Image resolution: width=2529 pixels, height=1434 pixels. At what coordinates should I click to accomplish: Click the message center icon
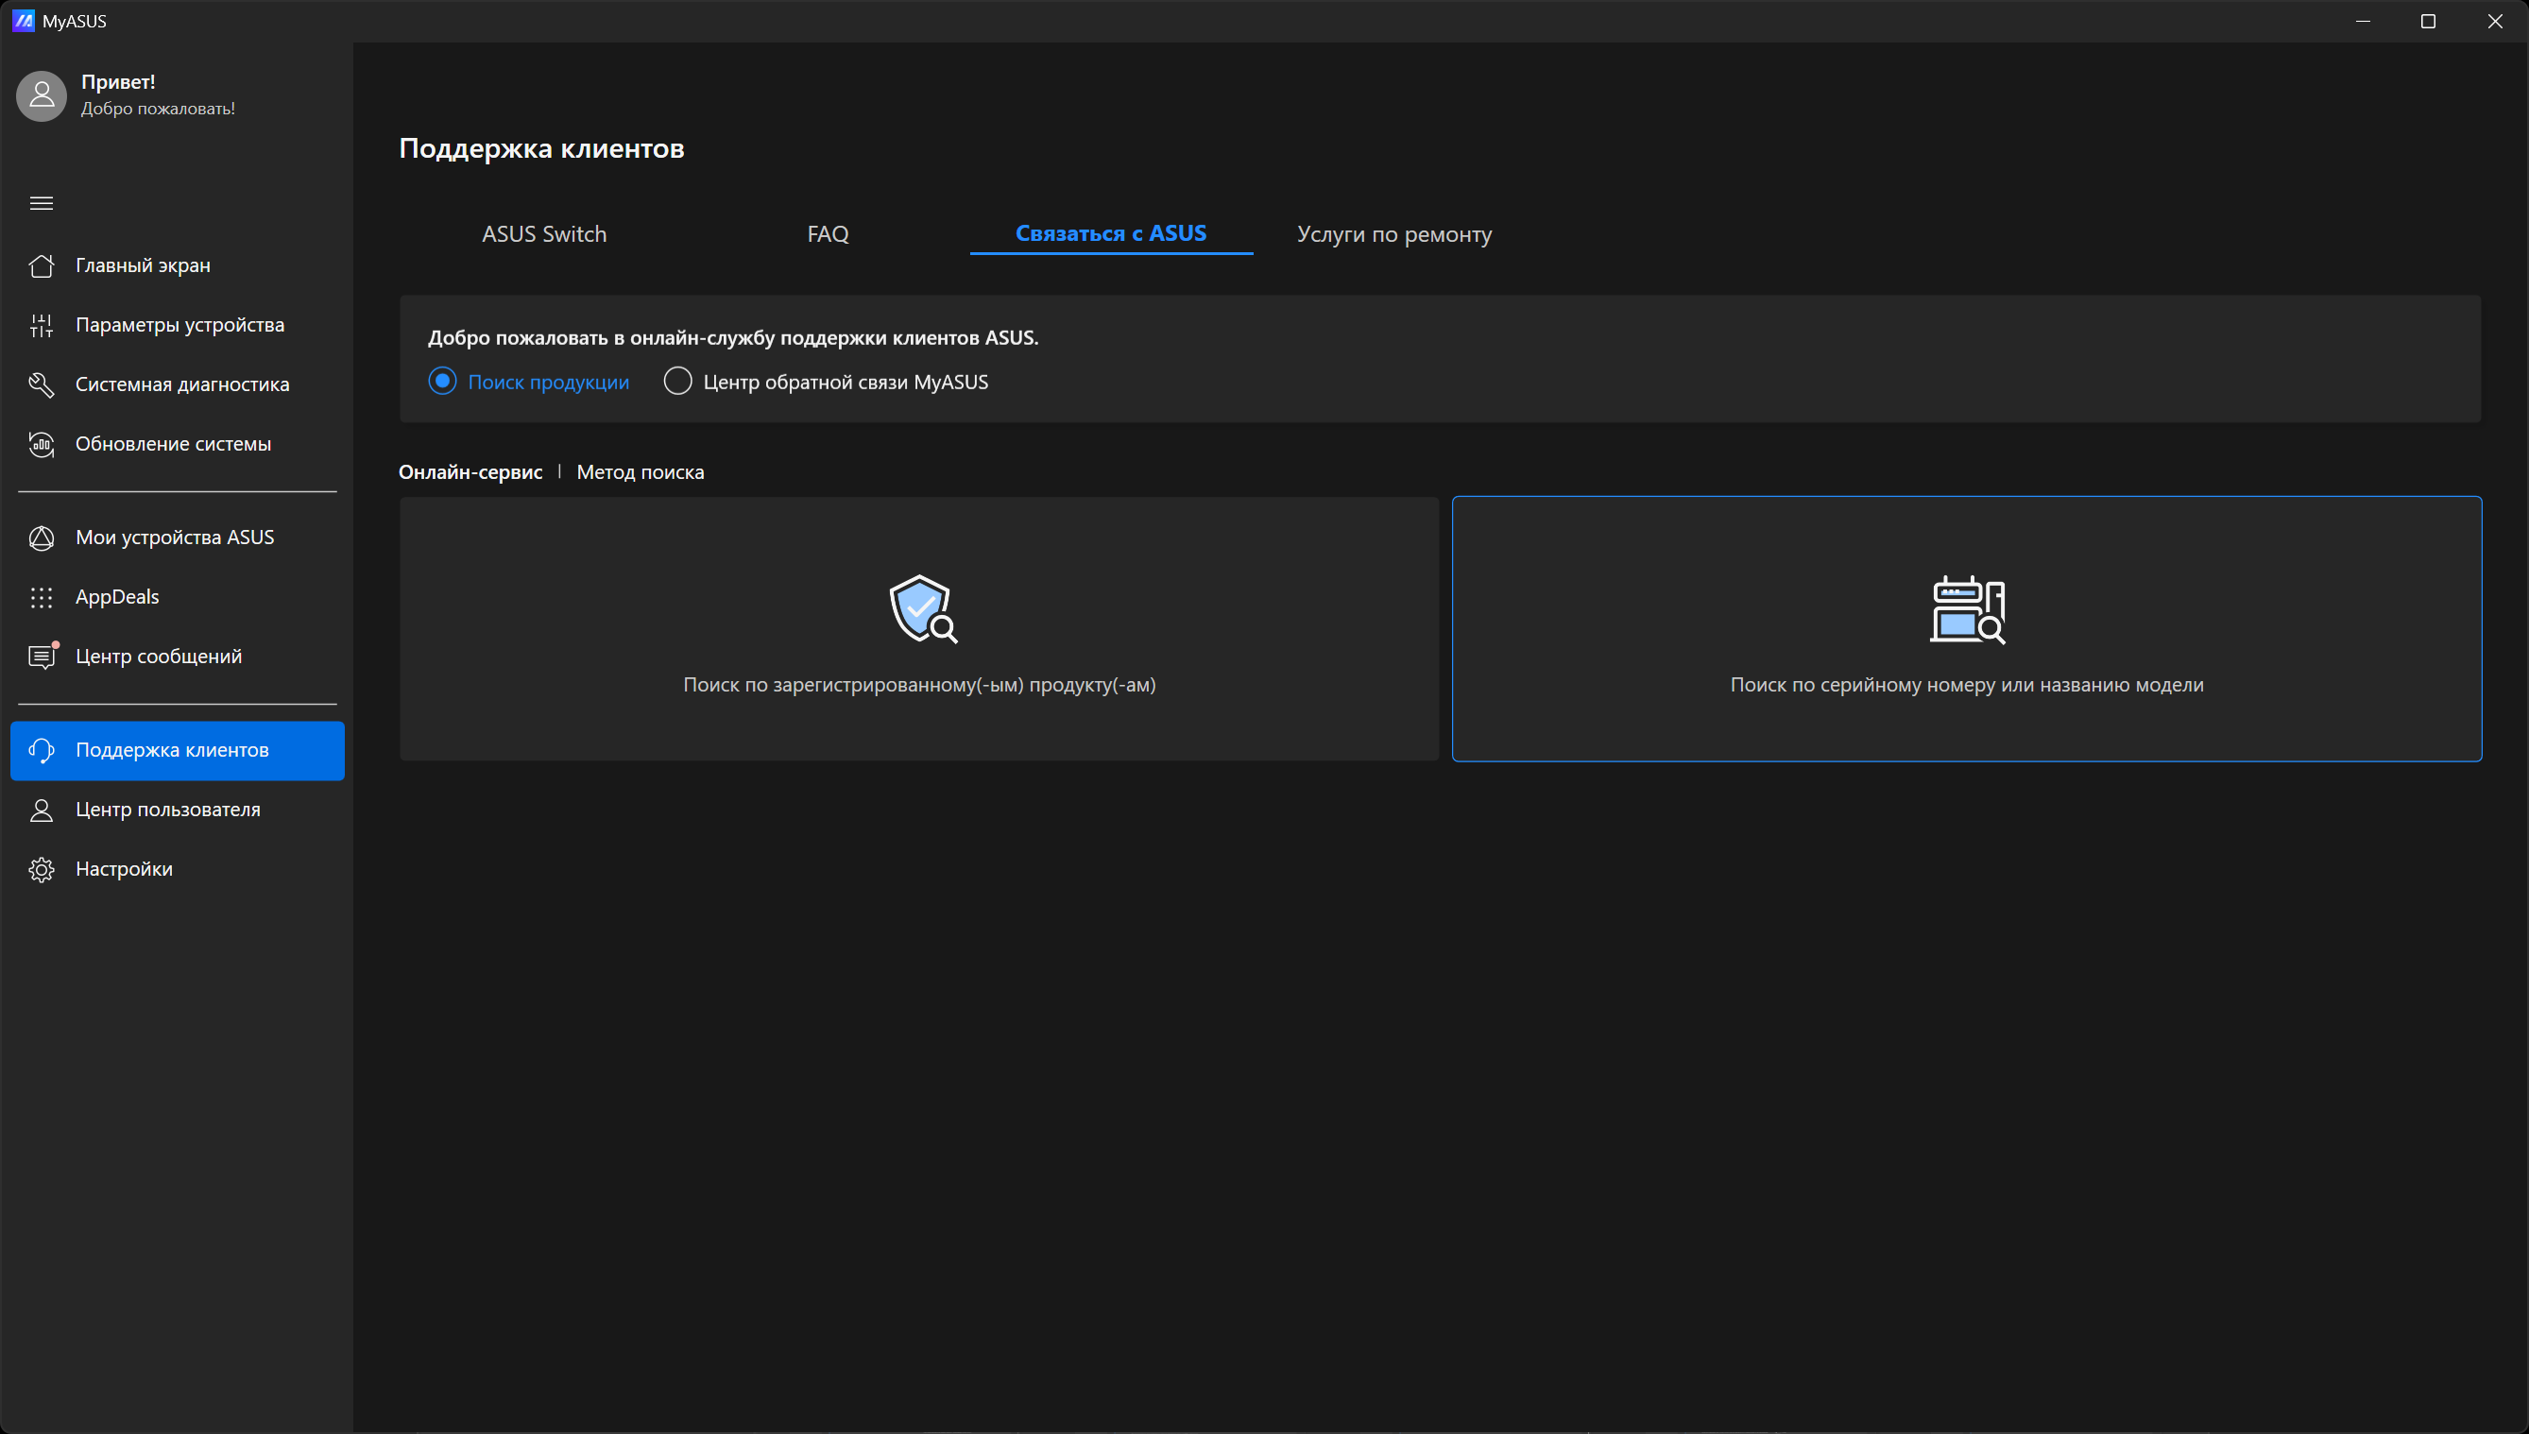coord(42,657)
